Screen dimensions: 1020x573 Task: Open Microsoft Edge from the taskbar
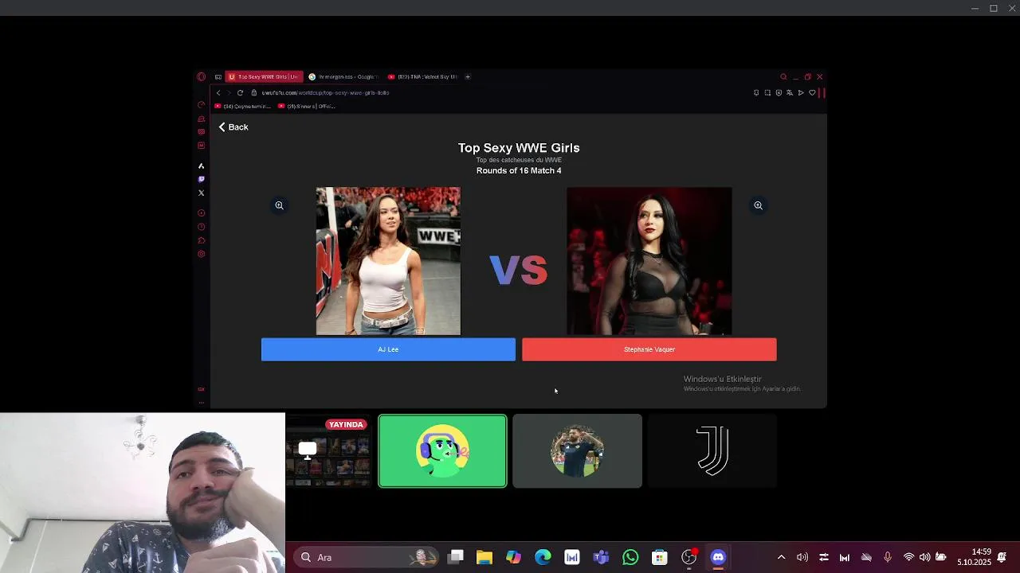tap(543, 557)
